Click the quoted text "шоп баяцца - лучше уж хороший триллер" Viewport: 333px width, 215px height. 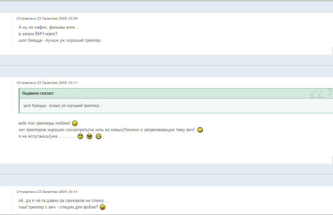click(62, 106)
